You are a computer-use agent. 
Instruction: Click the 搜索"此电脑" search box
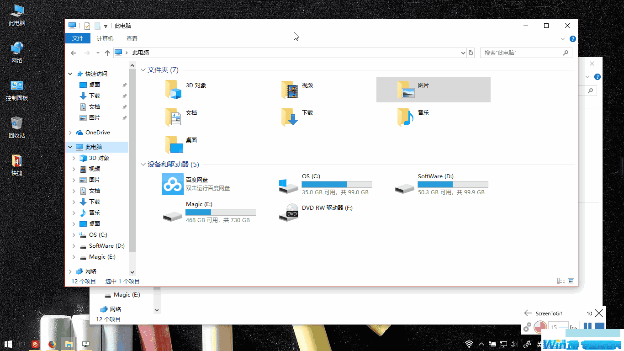[521, 53]
